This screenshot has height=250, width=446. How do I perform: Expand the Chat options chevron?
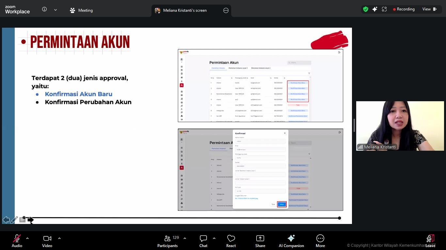[x=214, y=238]
